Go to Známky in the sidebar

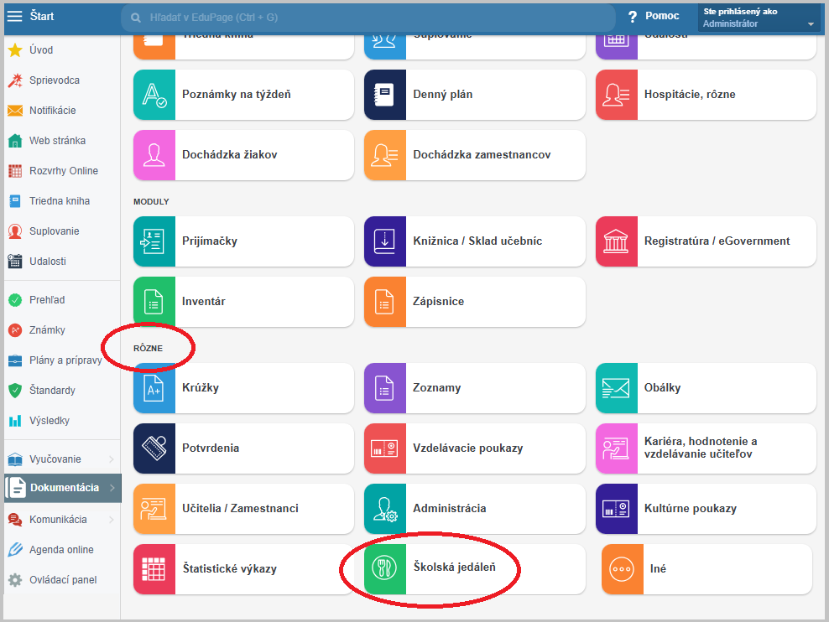pyautogui.click(x=47, y=330)
